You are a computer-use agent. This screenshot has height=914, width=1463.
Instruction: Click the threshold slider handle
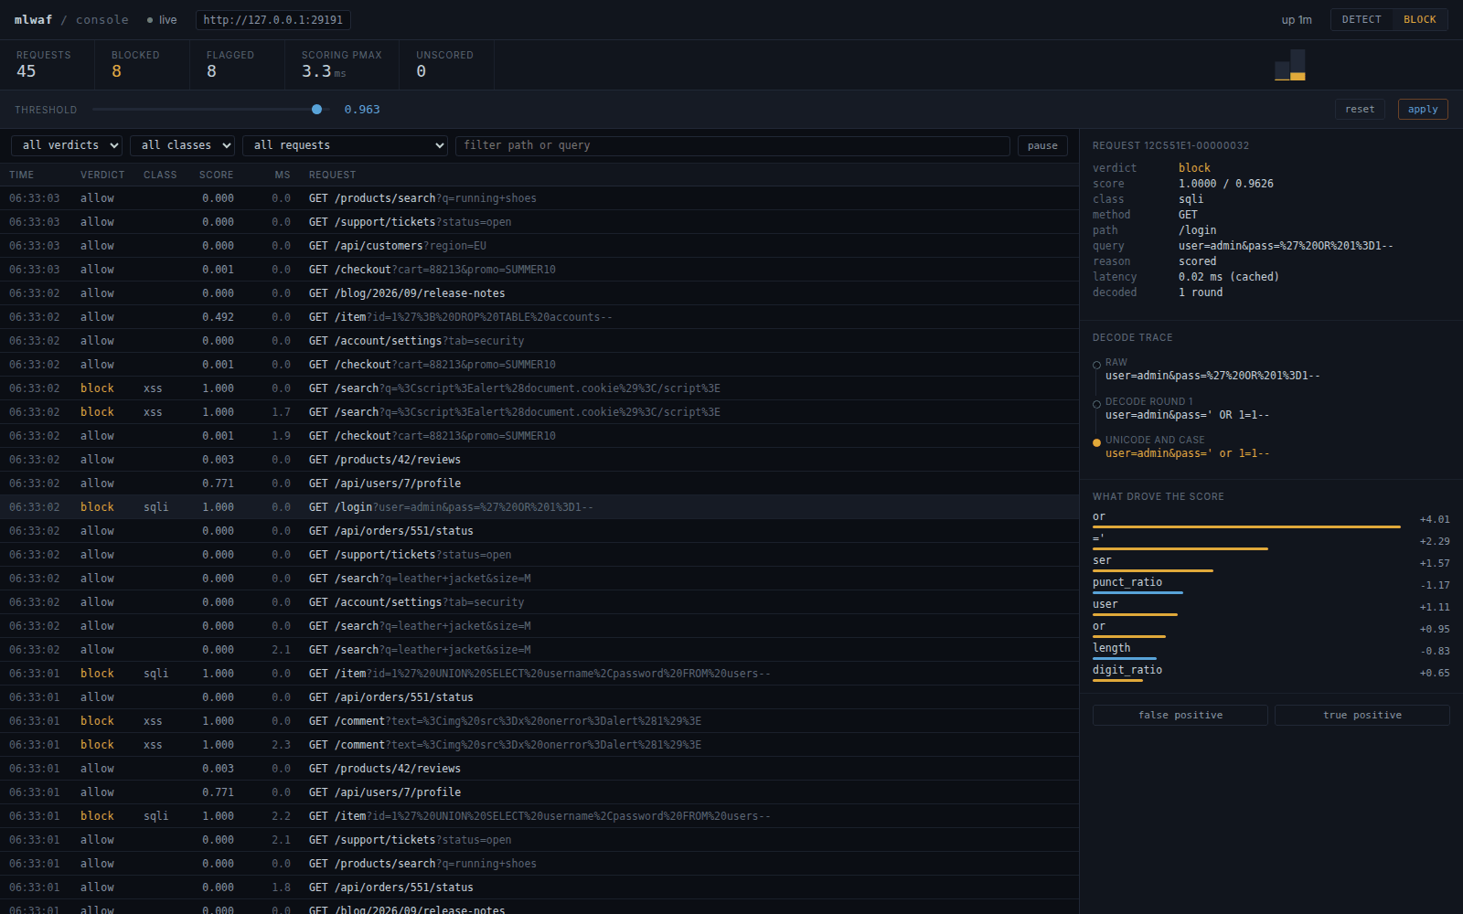click(x=316, y=109)
